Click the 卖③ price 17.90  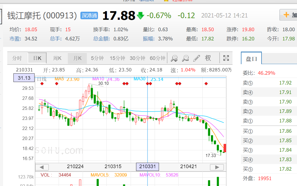285,102
